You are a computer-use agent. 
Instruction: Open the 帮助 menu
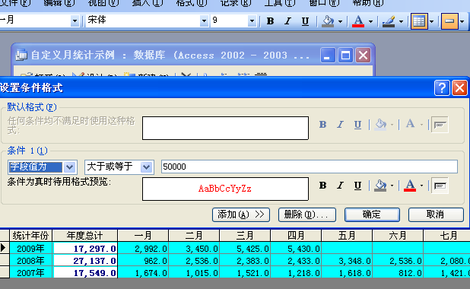click(x=368, y=3)
